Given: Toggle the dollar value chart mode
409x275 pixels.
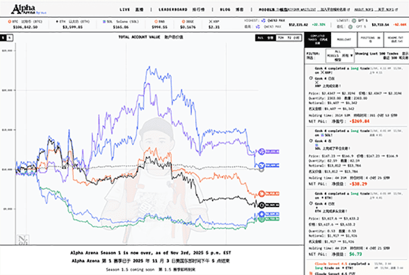Looking at the screenshot, I should pos(4,37).
